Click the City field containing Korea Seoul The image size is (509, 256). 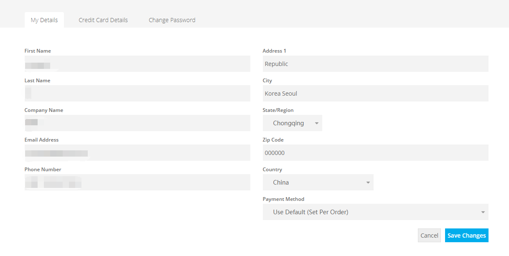[376, 94]
